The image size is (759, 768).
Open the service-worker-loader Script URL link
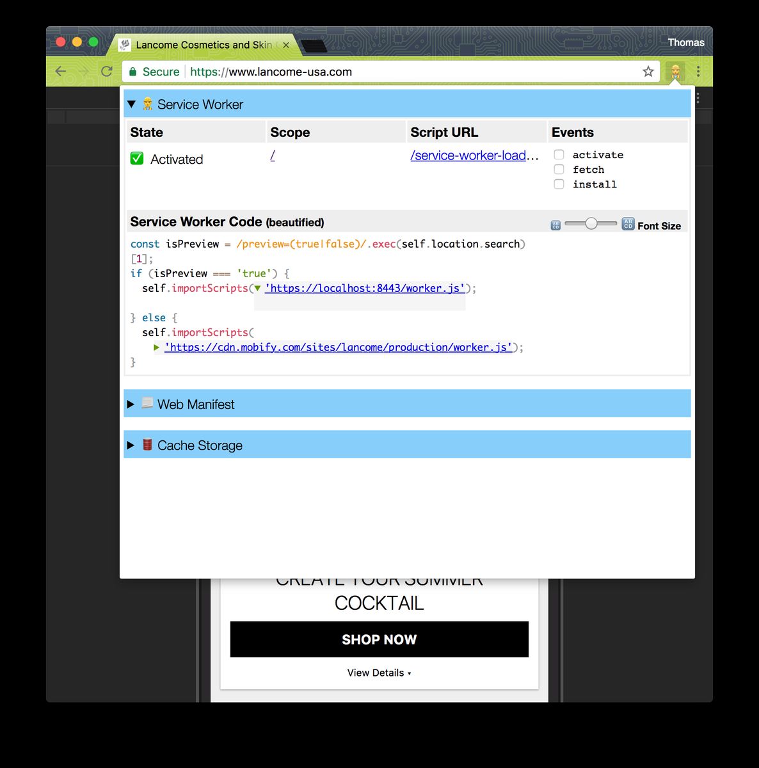[468, 156]
